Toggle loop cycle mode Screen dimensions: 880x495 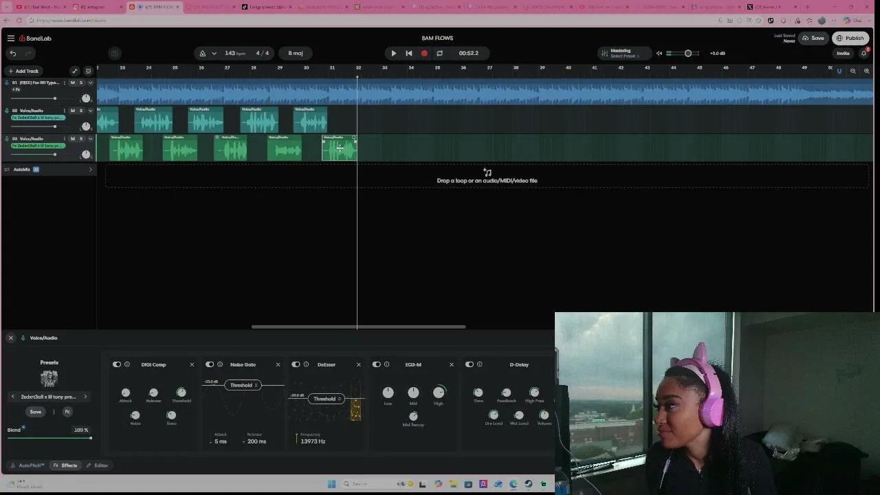pyautogui.click(x=440, y=53)
